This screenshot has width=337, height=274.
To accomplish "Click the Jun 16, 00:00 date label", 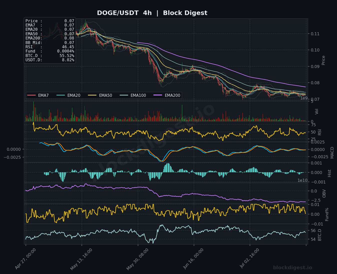I will point(194,259).
